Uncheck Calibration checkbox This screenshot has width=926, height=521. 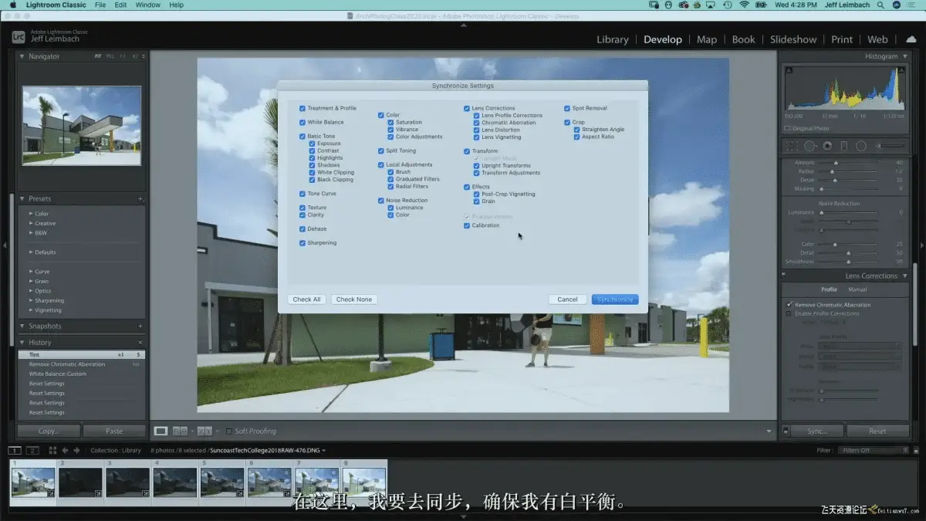pyautogui.click(x=467, y=225)
